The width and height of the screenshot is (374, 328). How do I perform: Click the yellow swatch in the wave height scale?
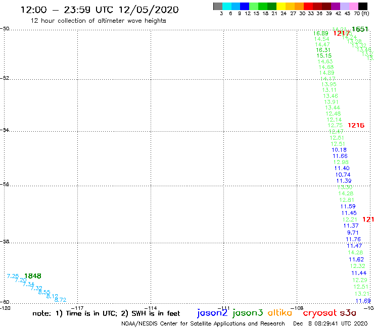coord(280,6)
